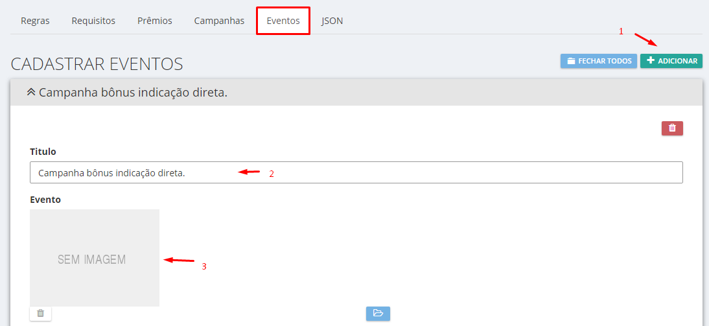Switch to the Regras tab
Screen dimensions: 709x326
pyautogui.click(x=35, y=21)
